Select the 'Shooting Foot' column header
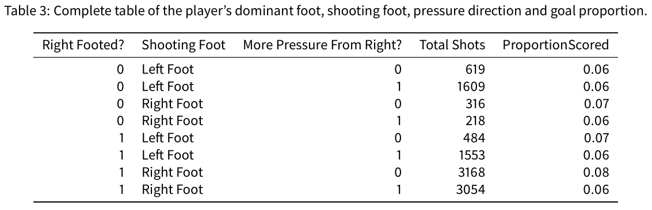This screenshot has width=652, height=210. click(184, 45)
